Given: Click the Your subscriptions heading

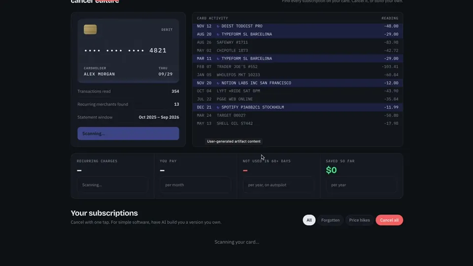Looking at the screenshot, I should 104,213.
